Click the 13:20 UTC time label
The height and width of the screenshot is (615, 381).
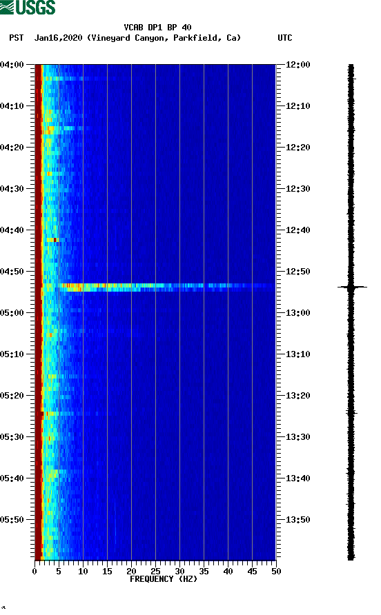[297, 396]
